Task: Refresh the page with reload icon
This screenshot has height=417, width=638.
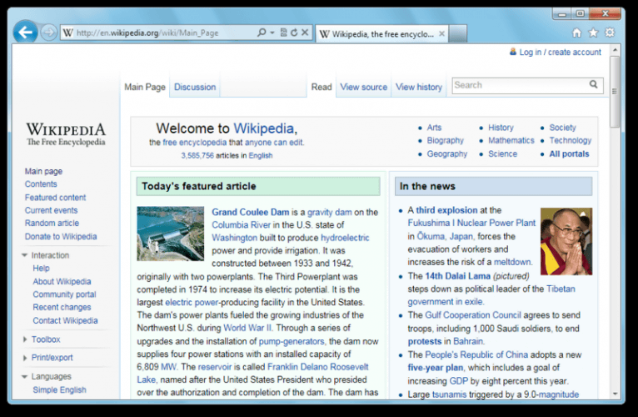Action: coord(294,33)
